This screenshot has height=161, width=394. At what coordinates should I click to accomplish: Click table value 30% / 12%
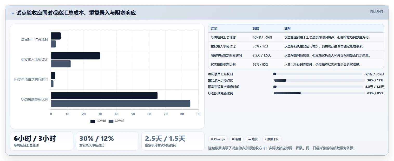[x=260, y=46]
